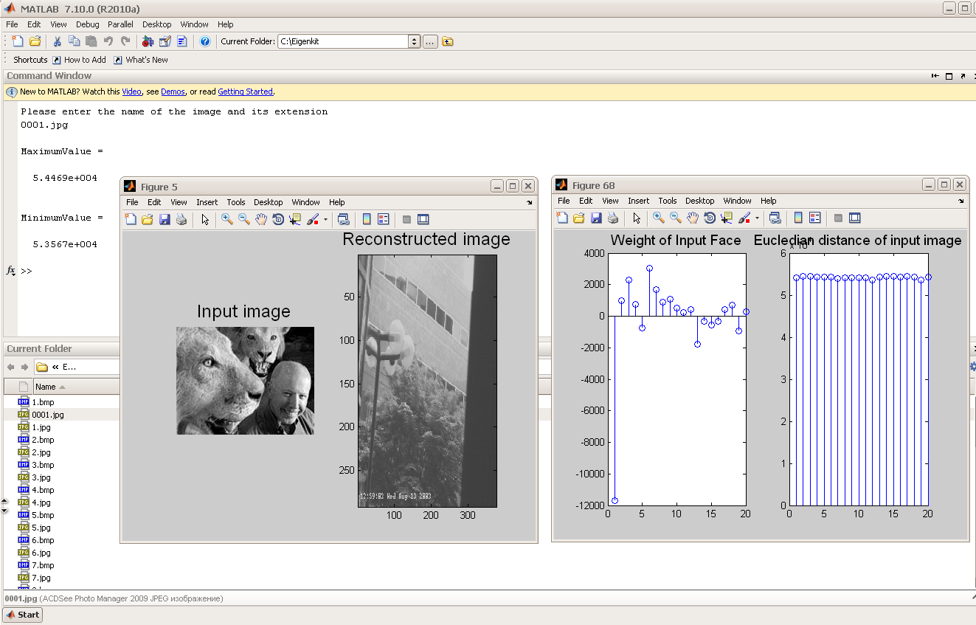Click the GUIDE icon in MATLAB toolbar

coord(165,41)
